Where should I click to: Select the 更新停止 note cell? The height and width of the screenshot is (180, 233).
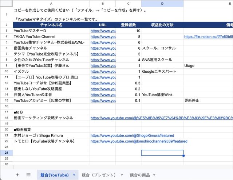pyautogui.click(x=208, y=100)
